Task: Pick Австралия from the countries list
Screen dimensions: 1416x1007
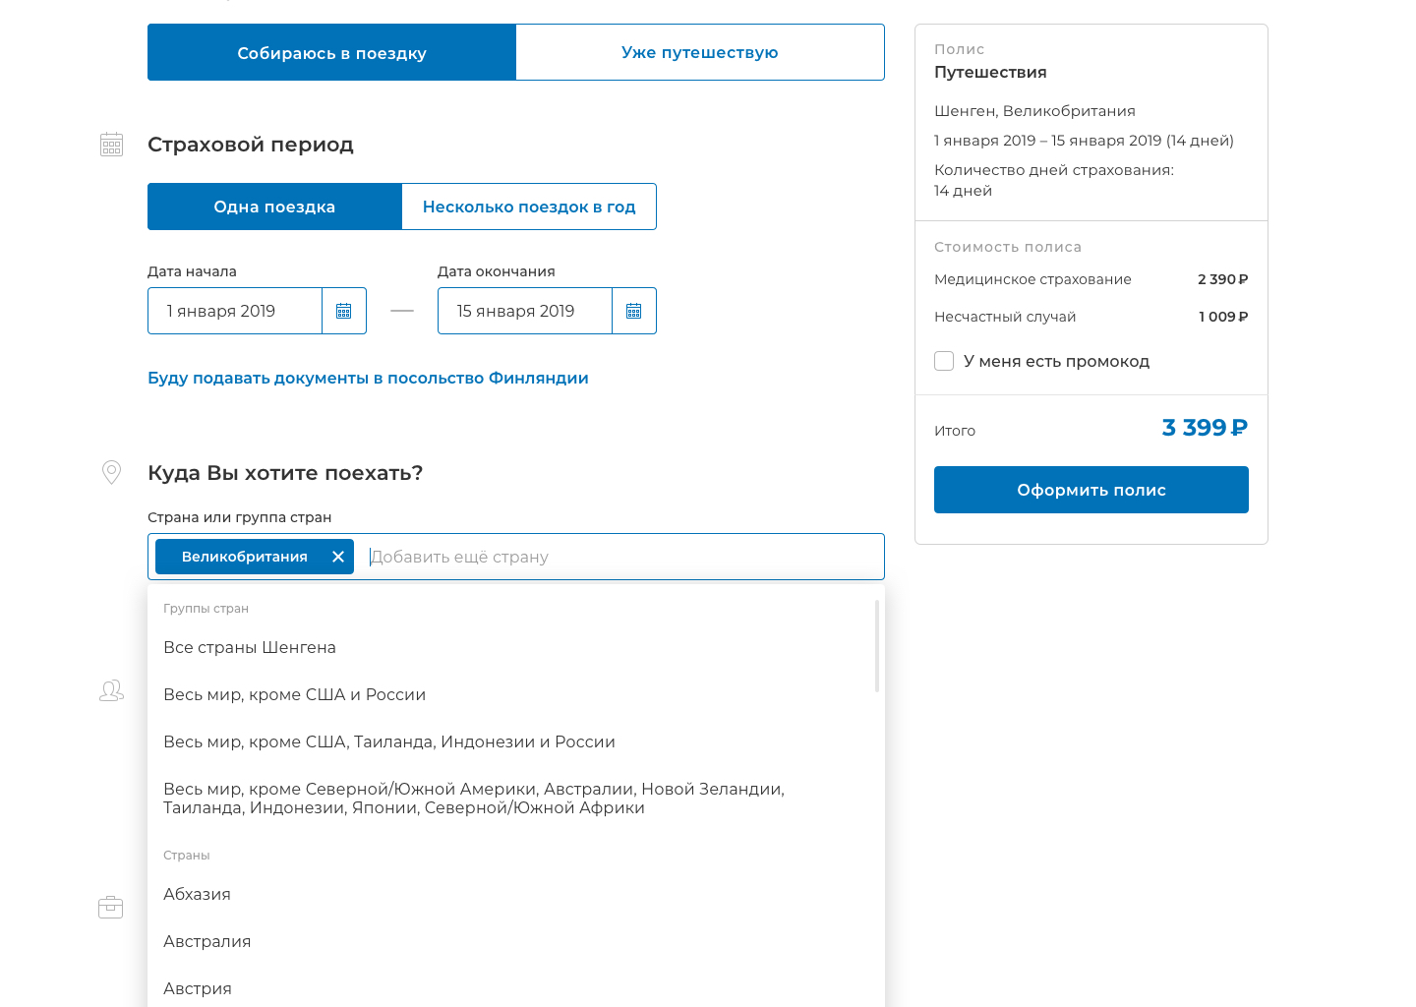Action: (x=516, y=941)
